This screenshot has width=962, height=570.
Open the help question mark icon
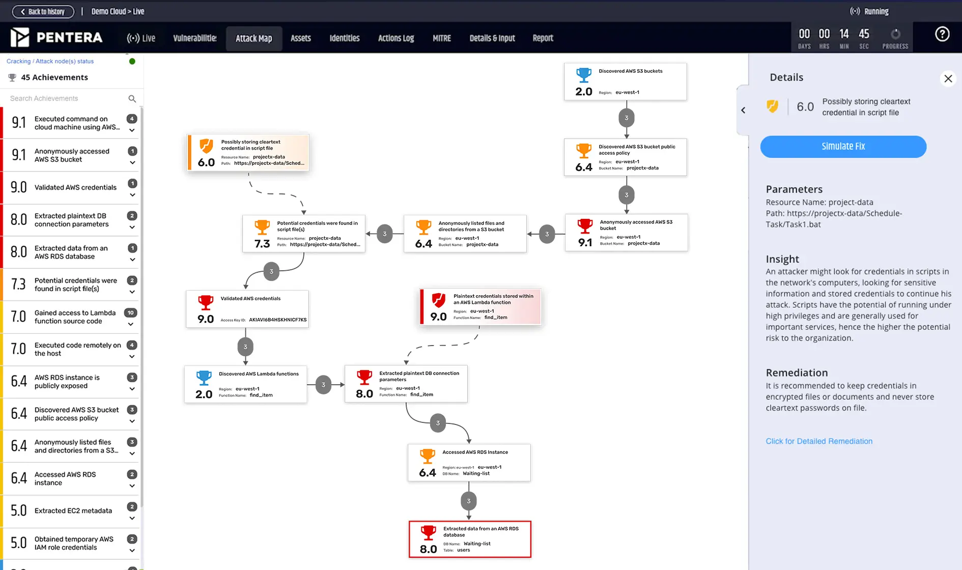coord(942,34)
